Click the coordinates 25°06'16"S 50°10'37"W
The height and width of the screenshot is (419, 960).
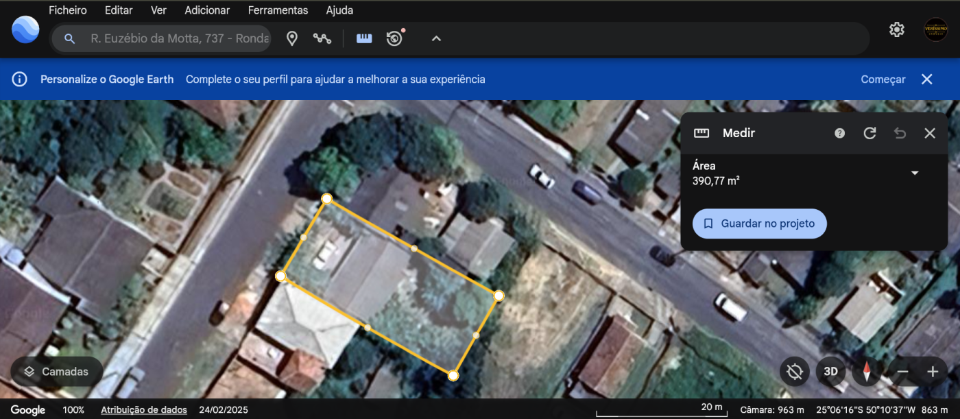tap(865, 410)
